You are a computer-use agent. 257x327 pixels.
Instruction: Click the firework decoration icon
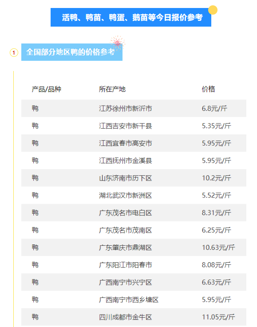pos(118,43)
